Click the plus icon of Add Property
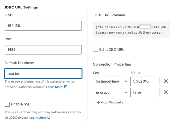The image size is (176, 123). pos(98,102)
